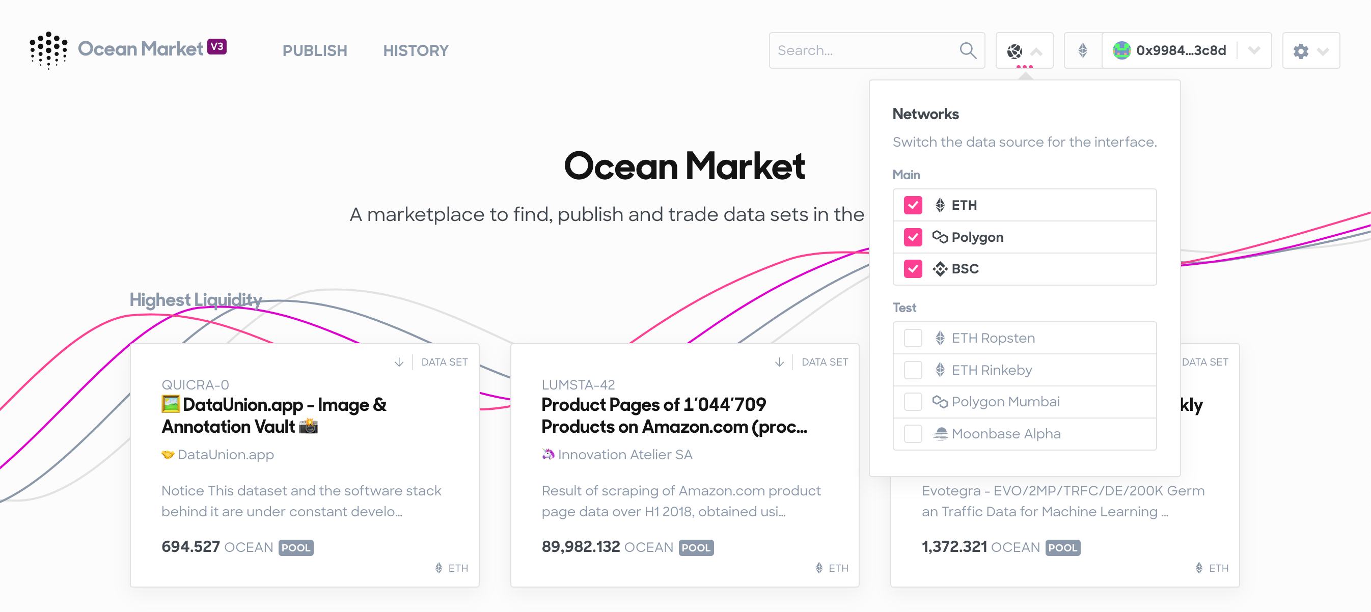Uncheck the Polygon network checkbox

tap(913, 237)
